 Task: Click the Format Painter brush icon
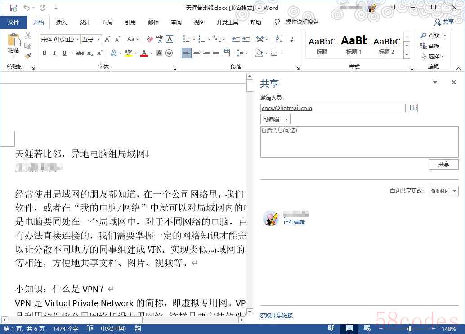28,56
